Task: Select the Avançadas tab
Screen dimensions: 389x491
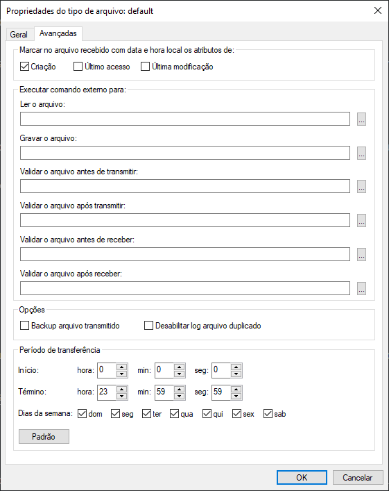Action: click(x=58, y=33)
